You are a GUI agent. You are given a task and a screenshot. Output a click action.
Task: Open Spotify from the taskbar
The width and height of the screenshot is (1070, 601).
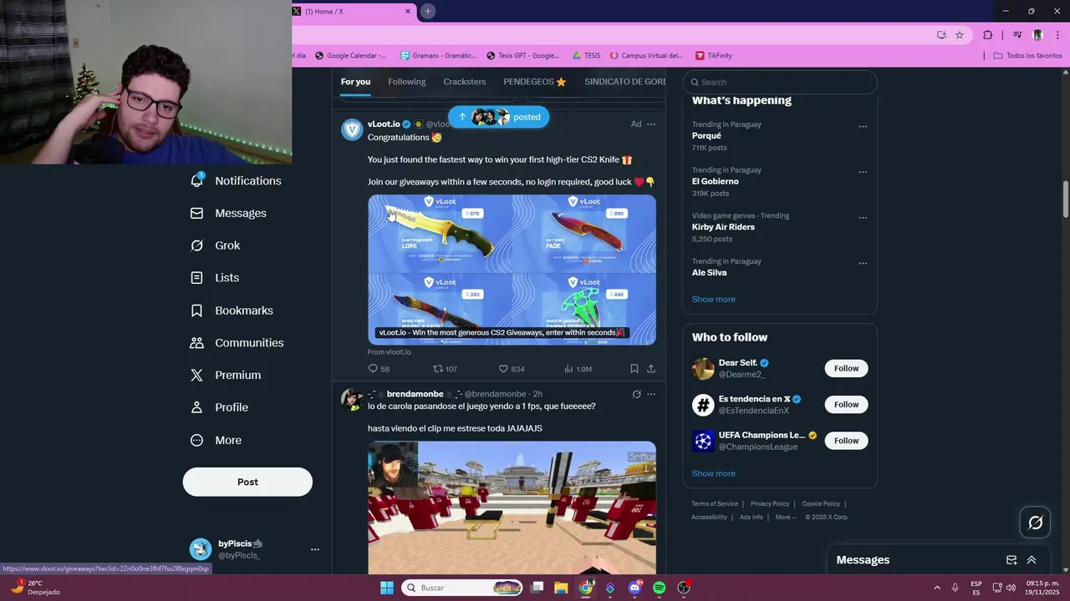[x=659, y=588]
